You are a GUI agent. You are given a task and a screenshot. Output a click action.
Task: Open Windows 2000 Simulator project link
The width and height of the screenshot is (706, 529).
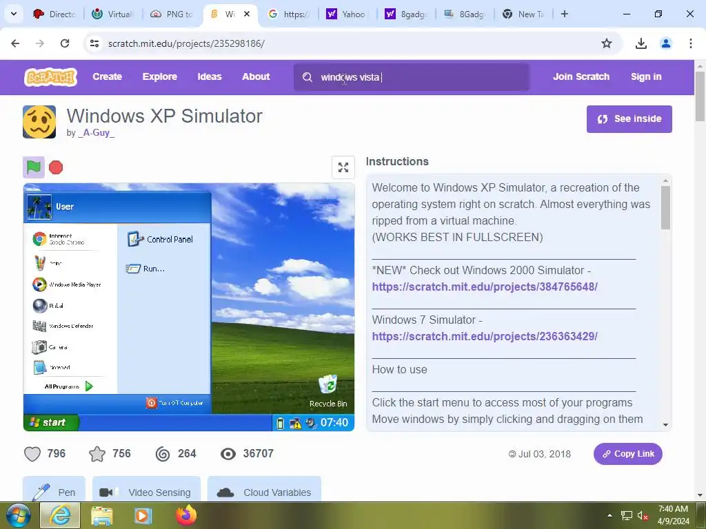[485, 287]
